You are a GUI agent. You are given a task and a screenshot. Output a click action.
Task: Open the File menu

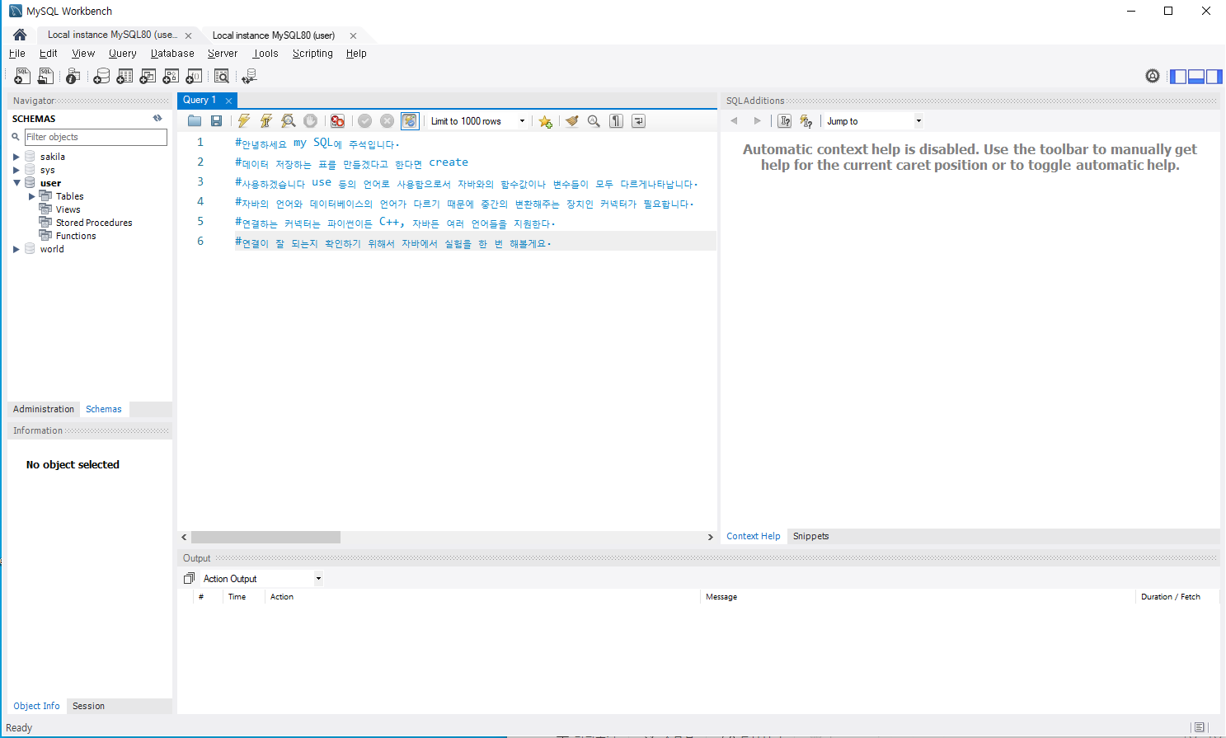pos(17,54)
